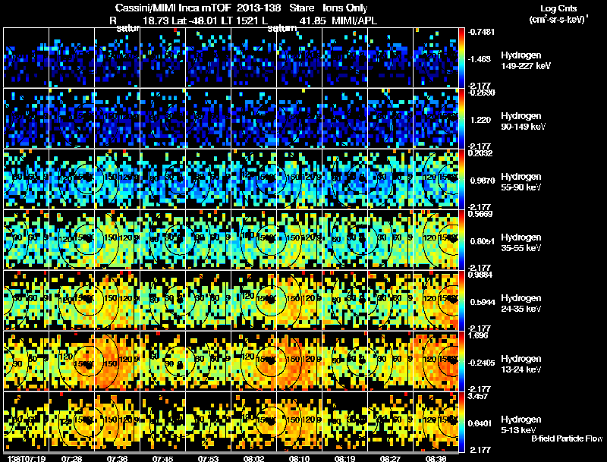Click the 'Lat -48.01' header value
607x462 pixels.
[x=193, y=20]
